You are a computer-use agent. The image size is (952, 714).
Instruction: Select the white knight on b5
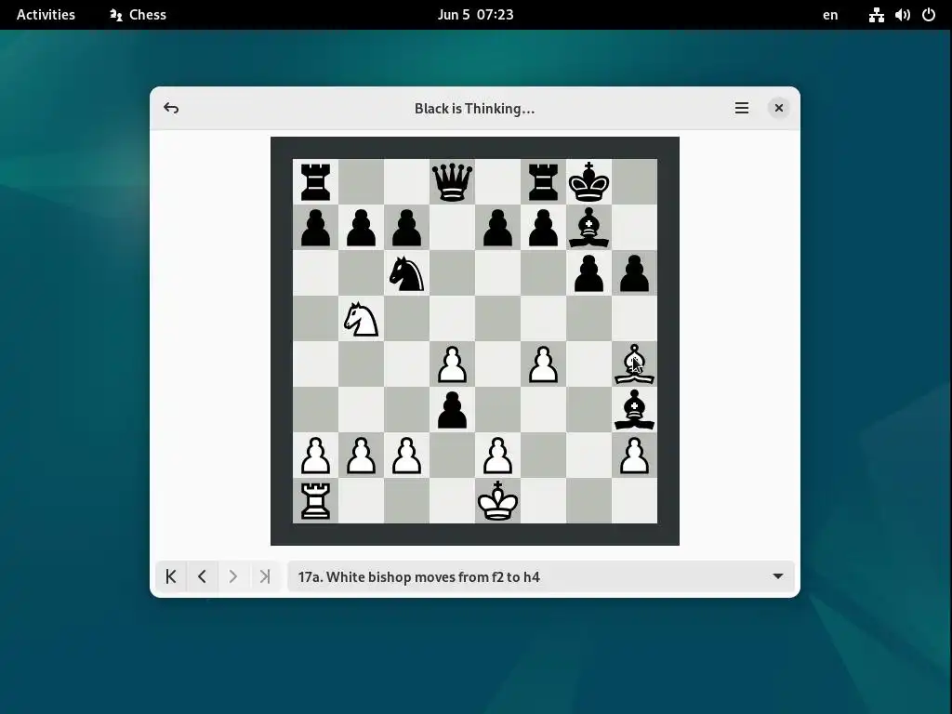362,318
